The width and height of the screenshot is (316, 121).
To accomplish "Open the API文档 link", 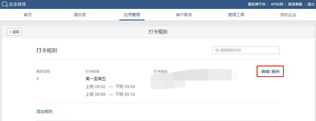I will point(277,4).
